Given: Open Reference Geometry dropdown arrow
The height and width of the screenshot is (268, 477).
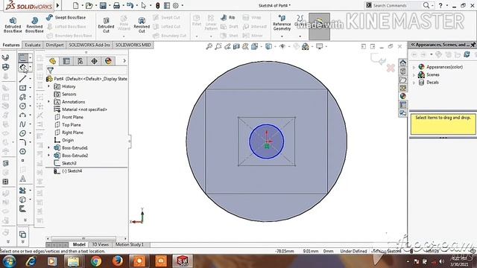Looking at the screenshot, I should 282,36.
